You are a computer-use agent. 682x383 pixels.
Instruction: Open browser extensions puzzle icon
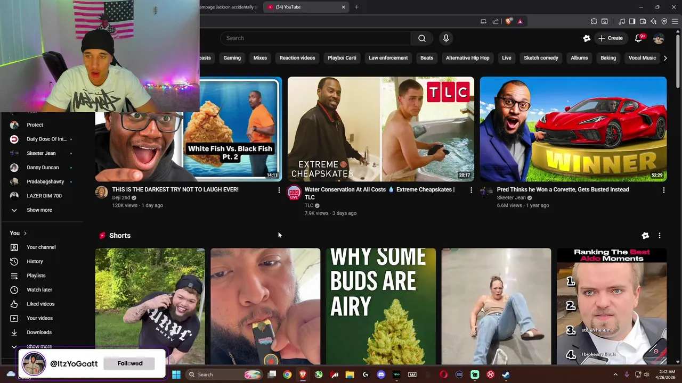click(x=594, y=21)
